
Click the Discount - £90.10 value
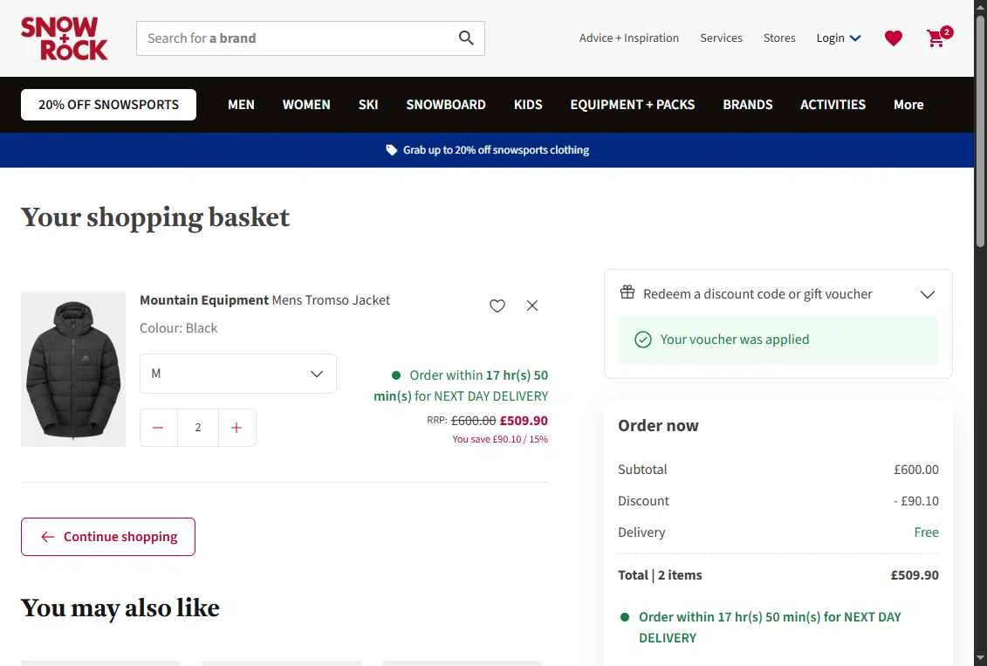[915, 501]
